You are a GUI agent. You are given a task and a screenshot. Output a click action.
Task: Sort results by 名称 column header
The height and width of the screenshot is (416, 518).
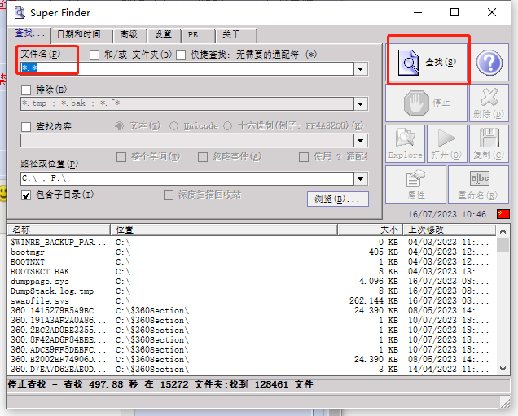tap(59, 230)
